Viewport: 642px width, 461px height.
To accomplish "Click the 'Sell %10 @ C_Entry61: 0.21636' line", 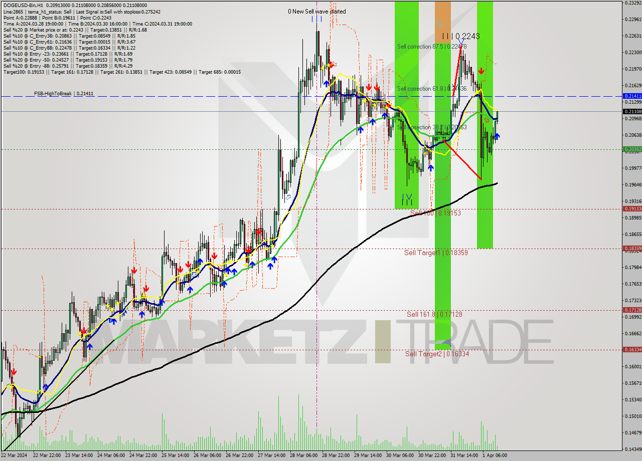I will tap(69, 42).
